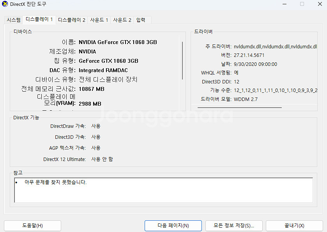Click the 디바이스 group heading
The width and height of the screenshot is (327, 232).
(x=23, y=32)
